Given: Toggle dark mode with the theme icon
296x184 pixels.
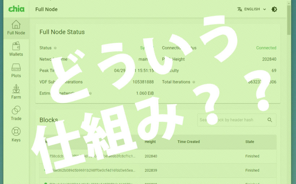Looking at the screenshot, I should [274, 9].
